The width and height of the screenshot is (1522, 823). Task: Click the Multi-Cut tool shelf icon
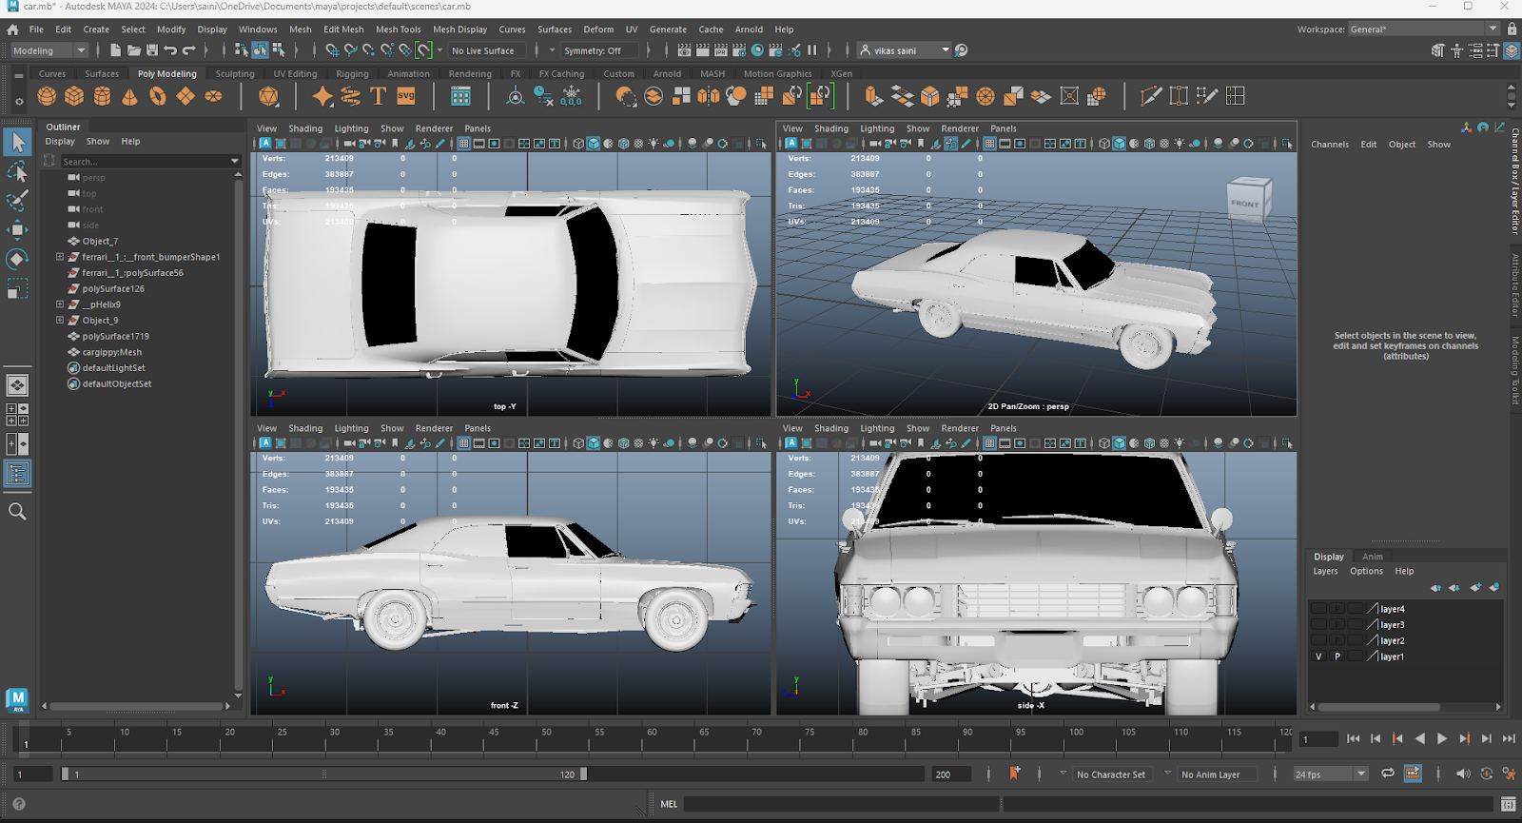click(x=1151, y=96)
